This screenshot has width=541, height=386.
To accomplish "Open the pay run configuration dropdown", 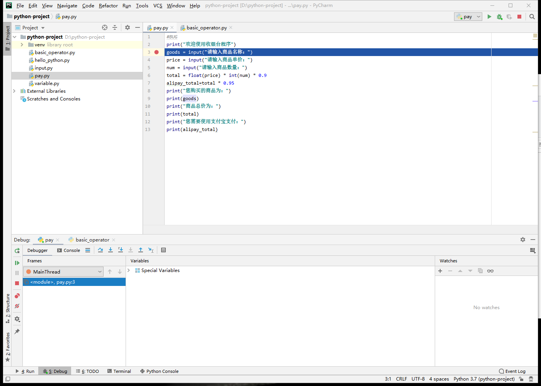I will [468, 17].
